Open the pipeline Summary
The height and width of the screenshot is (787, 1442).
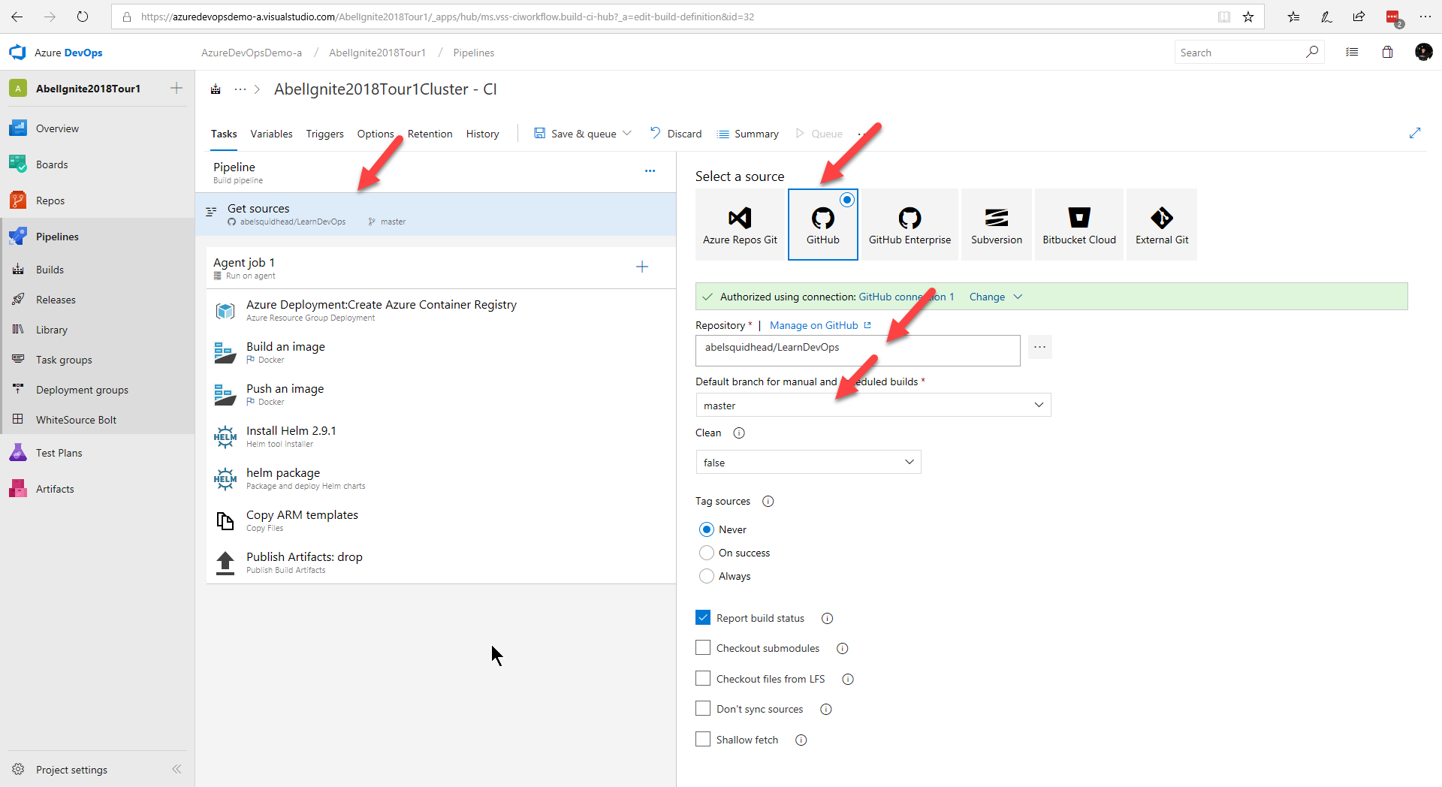click(748, 134)
